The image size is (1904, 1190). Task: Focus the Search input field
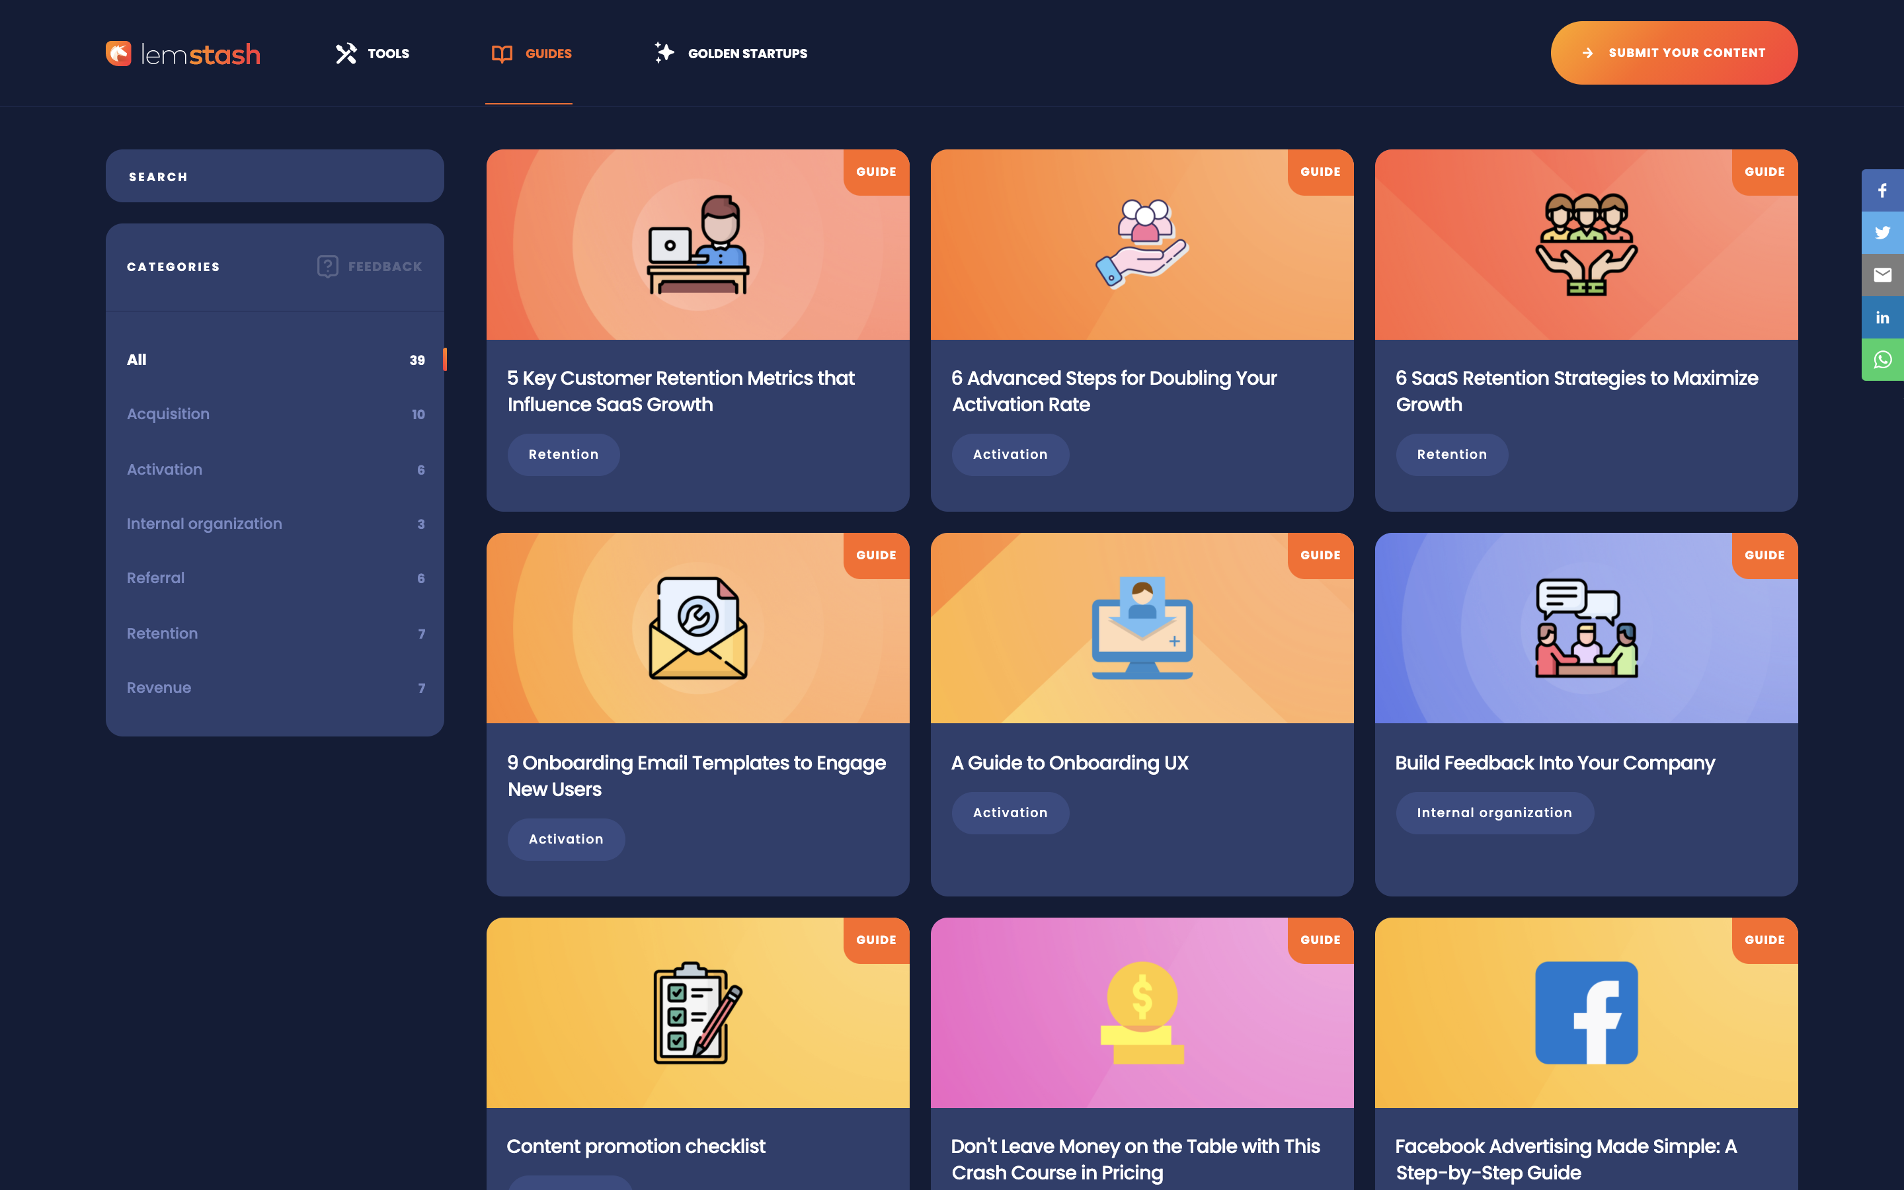(274, 177)
